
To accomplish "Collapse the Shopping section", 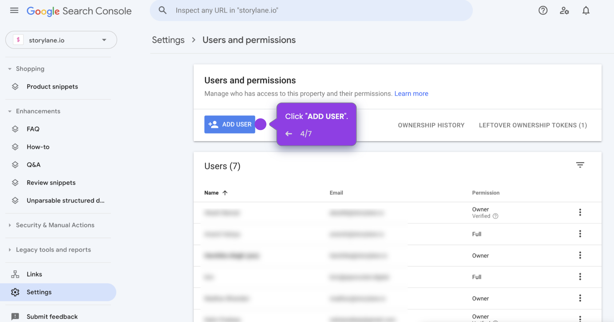I will (10, 68).
